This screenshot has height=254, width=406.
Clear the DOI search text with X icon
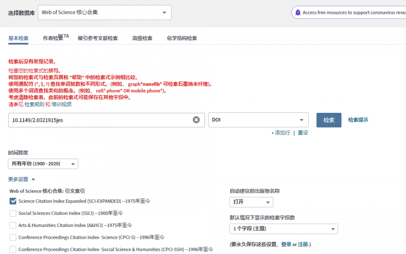(x=196, y=120)
